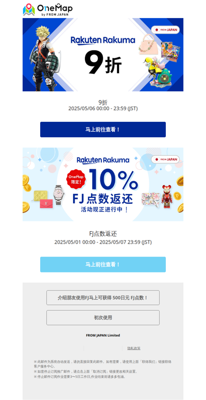Click the FROM JAPAN badge on points banner

[166, 159]
